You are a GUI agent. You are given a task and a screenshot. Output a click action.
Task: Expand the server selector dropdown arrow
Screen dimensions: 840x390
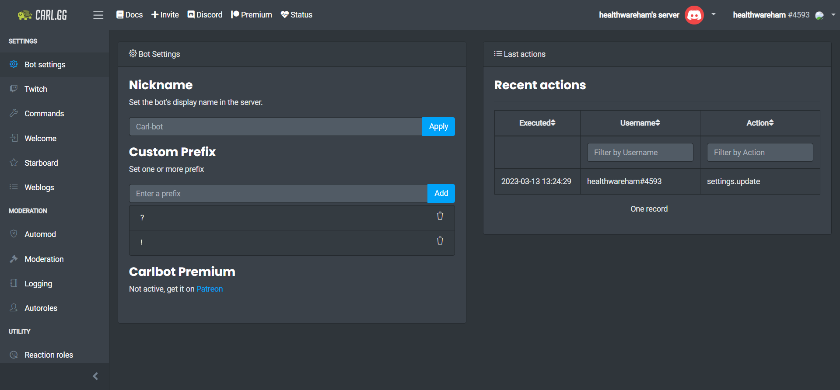point(714,14)
